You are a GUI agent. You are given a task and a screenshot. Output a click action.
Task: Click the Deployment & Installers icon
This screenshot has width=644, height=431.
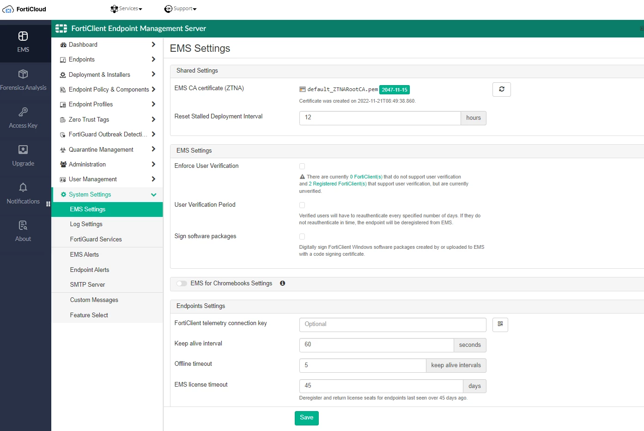(x=63, y=75)
